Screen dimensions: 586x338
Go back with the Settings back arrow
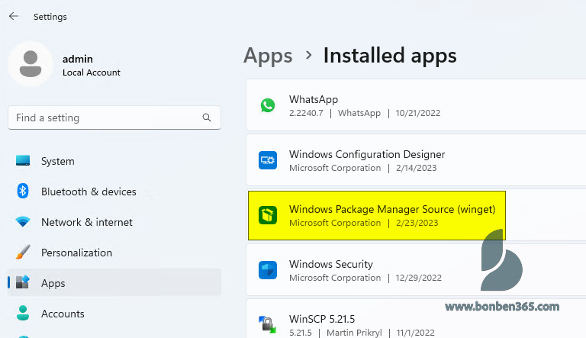tap(14, 16)
